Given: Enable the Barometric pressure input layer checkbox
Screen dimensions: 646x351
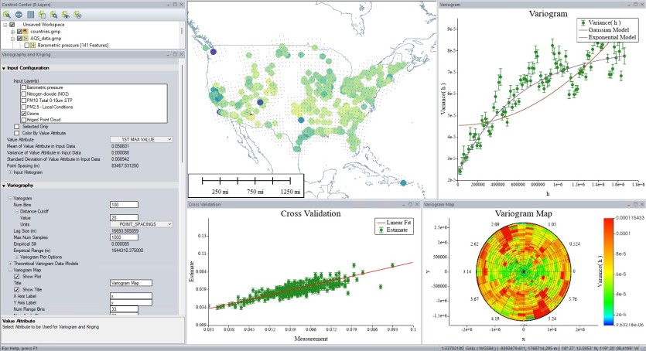Looking at the screenshot, I should (x=25, y=87).
